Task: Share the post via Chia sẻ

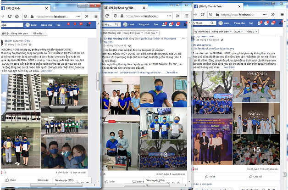Action: pos(255,177)
